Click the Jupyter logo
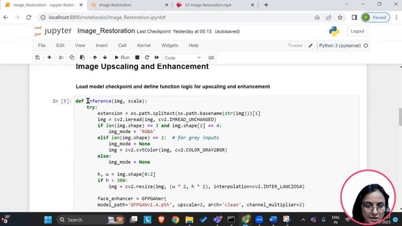 tap(53, 31)
